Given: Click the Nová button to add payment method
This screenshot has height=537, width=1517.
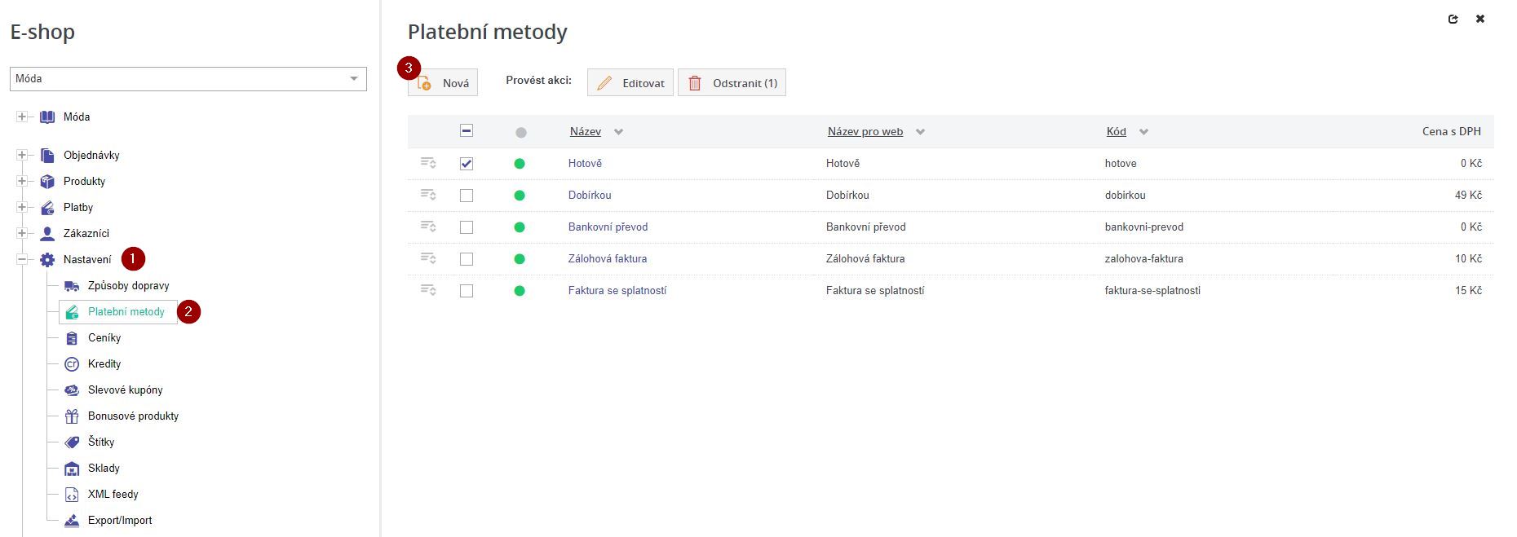Looking at the screenshot, I should click(443, 83).
